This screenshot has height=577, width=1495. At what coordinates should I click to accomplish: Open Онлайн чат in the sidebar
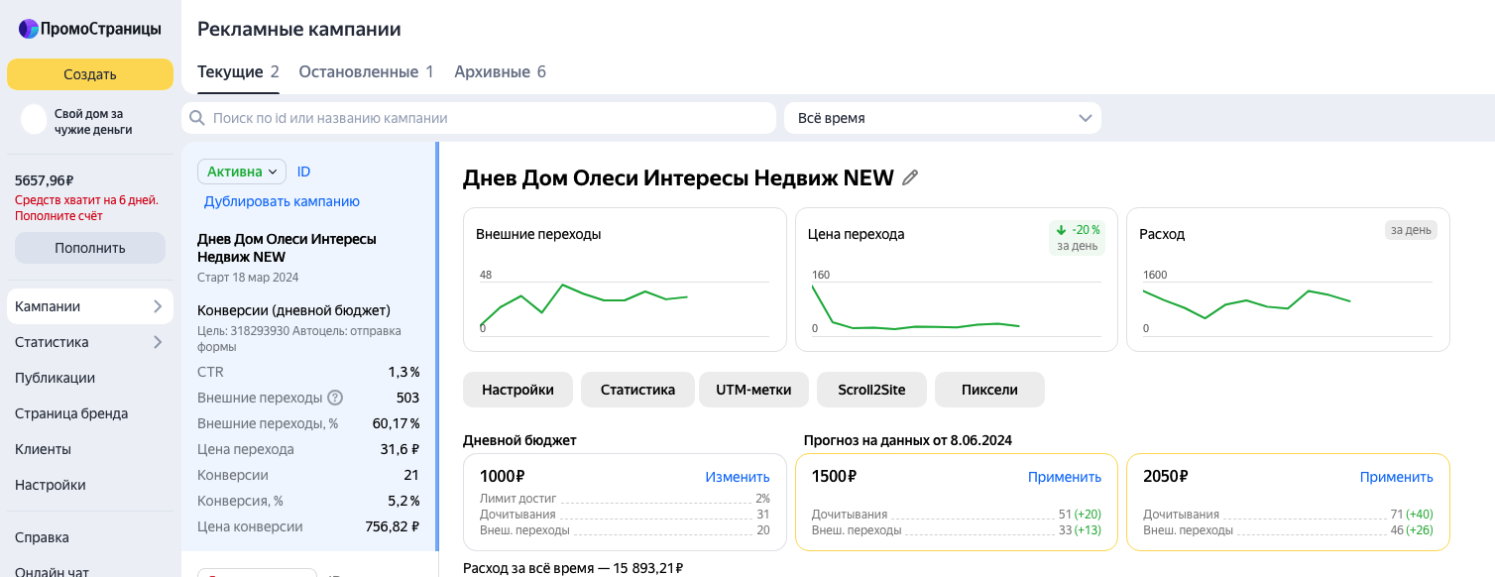click(x=52, y=571)
